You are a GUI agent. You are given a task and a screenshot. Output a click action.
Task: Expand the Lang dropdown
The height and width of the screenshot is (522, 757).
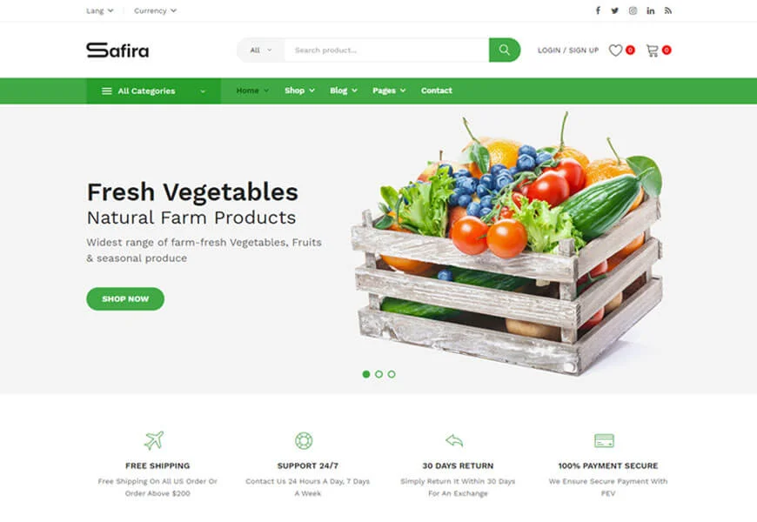[99, 10]
